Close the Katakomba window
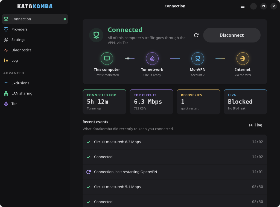The image size is (280, 207). (x=274, y=7)
